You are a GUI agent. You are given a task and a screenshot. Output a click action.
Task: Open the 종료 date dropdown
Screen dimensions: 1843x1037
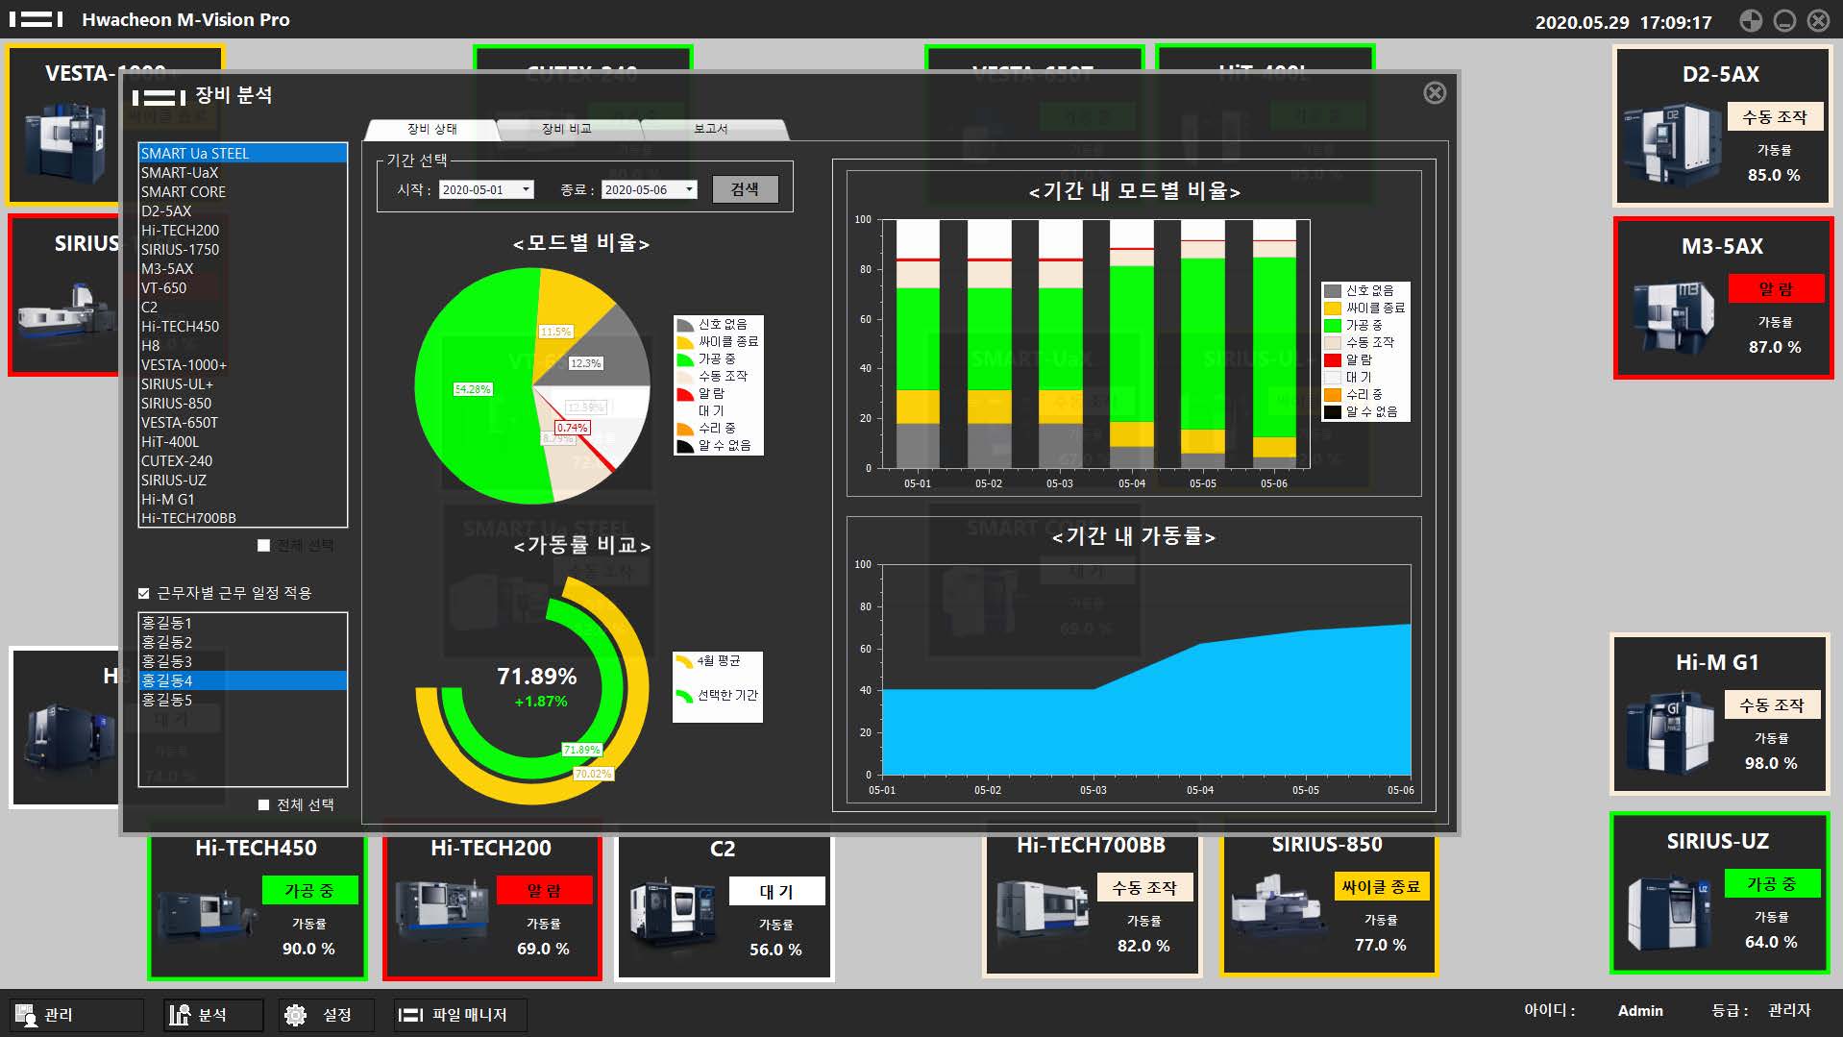689,190
